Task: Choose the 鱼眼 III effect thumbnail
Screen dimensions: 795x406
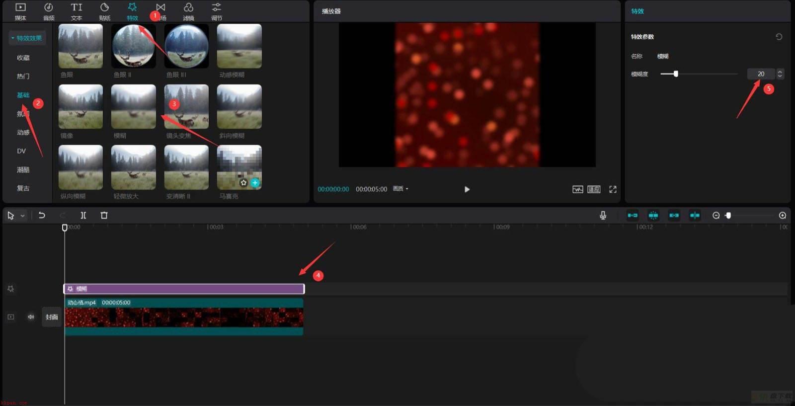Action: tap(186, 46)
